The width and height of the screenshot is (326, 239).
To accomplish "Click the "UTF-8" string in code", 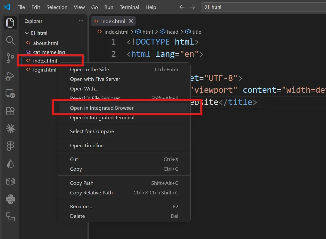I will pos(221,78).
